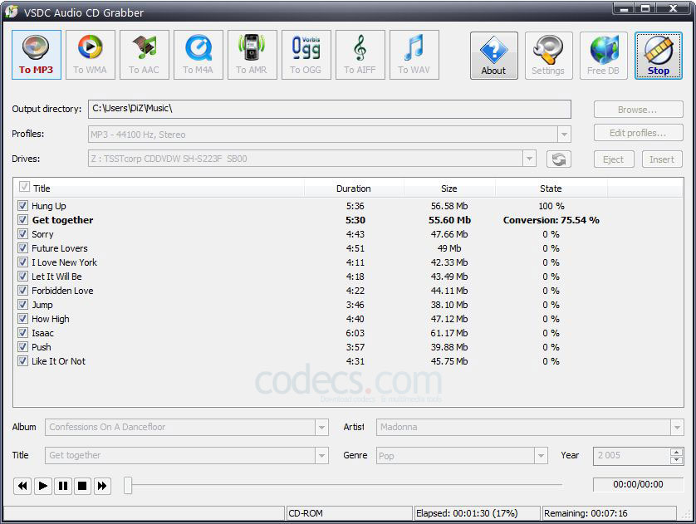Stop audio playback

pos(82,486)
